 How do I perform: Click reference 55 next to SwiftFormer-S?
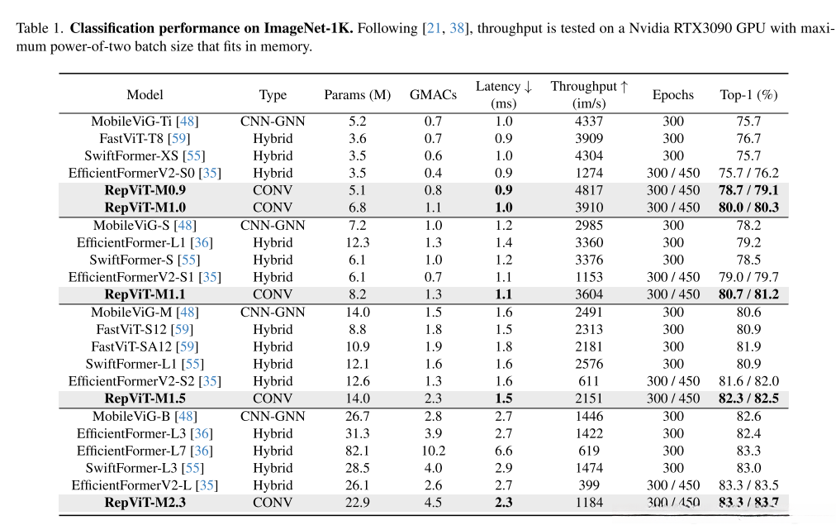click(189, 260)
